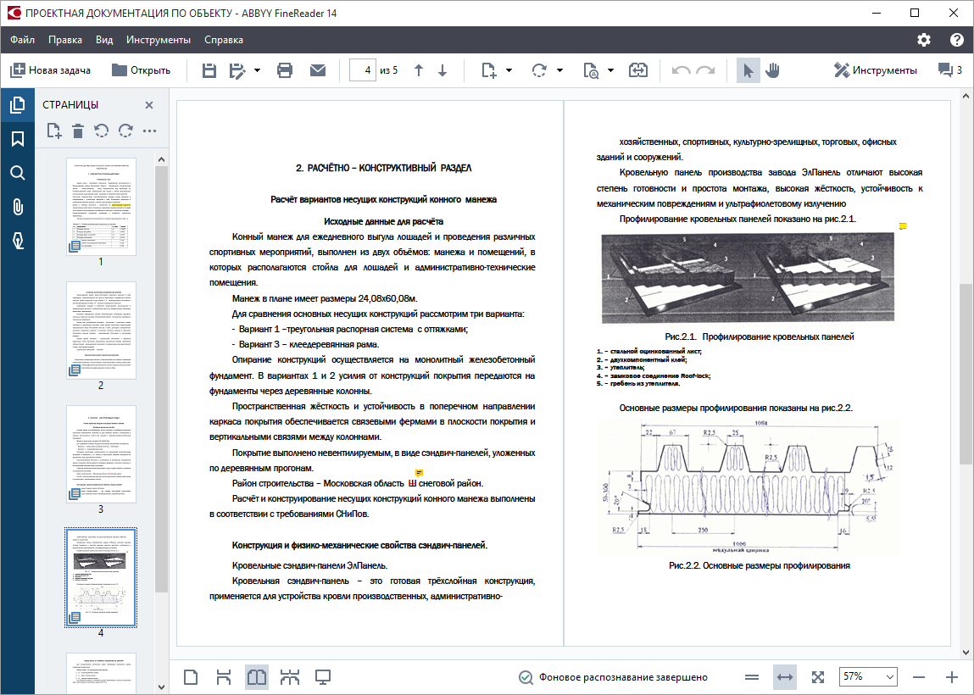Print the document with printer icon
Image resolution: width=974 pixels, height=695 pixels.
(285, 70)
